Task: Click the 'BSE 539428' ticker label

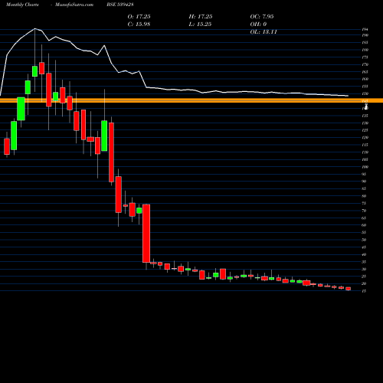Action: (120, 5)
